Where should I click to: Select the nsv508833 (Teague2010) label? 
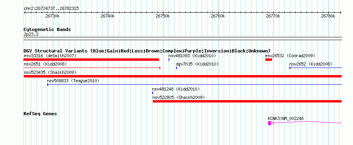(x=73, y=81)
